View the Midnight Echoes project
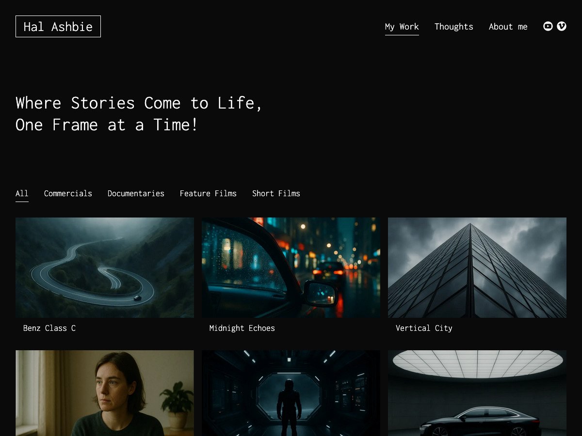This screenshot has height=436, width=582. [291, 267]
